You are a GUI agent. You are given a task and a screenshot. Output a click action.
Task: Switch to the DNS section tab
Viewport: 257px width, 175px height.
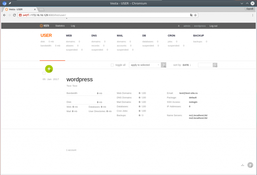(94, 36)
